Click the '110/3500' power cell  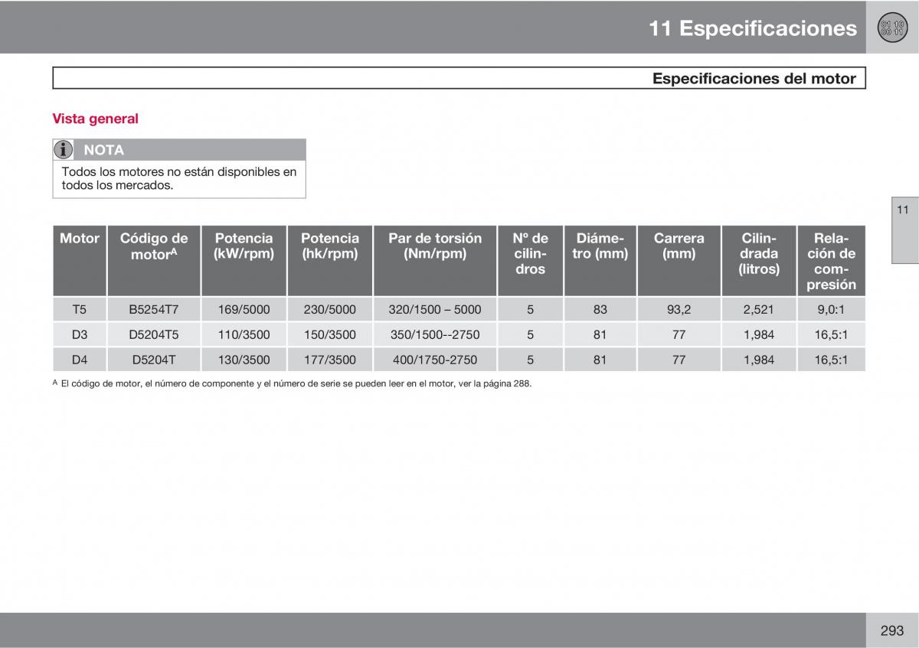click(244, 334)
